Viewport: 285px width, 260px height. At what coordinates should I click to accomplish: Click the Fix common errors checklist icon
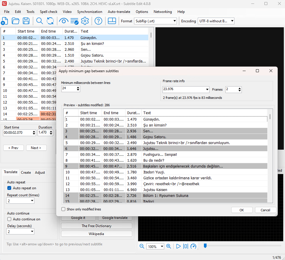click(74, 21)
